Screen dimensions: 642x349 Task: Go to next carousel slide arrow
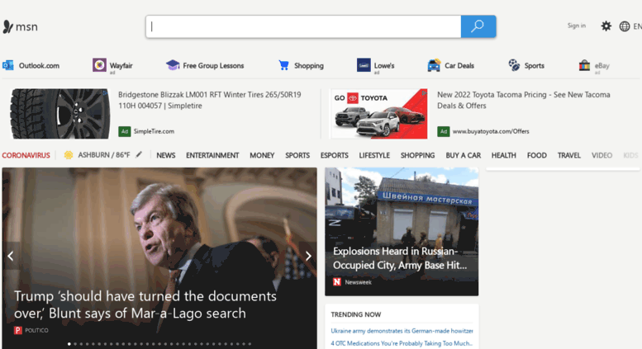pos(308,256)
